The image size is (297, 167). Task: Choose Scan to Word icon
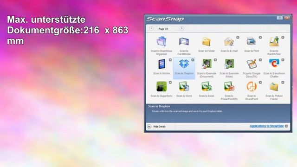pyautogui.click(x=184, y=87)
